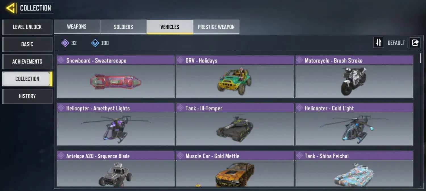
Task: Open the DEFAULT sort dropdown
Action: pyautogui.click(x=396, y=43)
